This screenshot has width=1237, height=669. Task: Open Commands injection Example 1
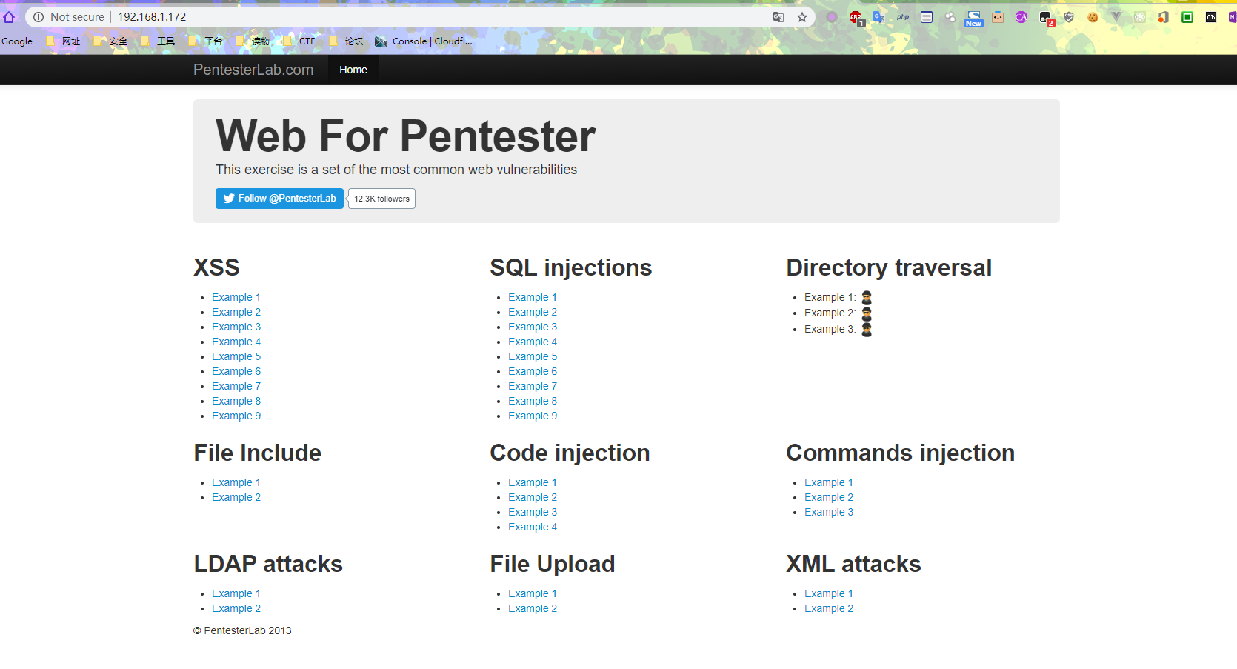[829, 482]
